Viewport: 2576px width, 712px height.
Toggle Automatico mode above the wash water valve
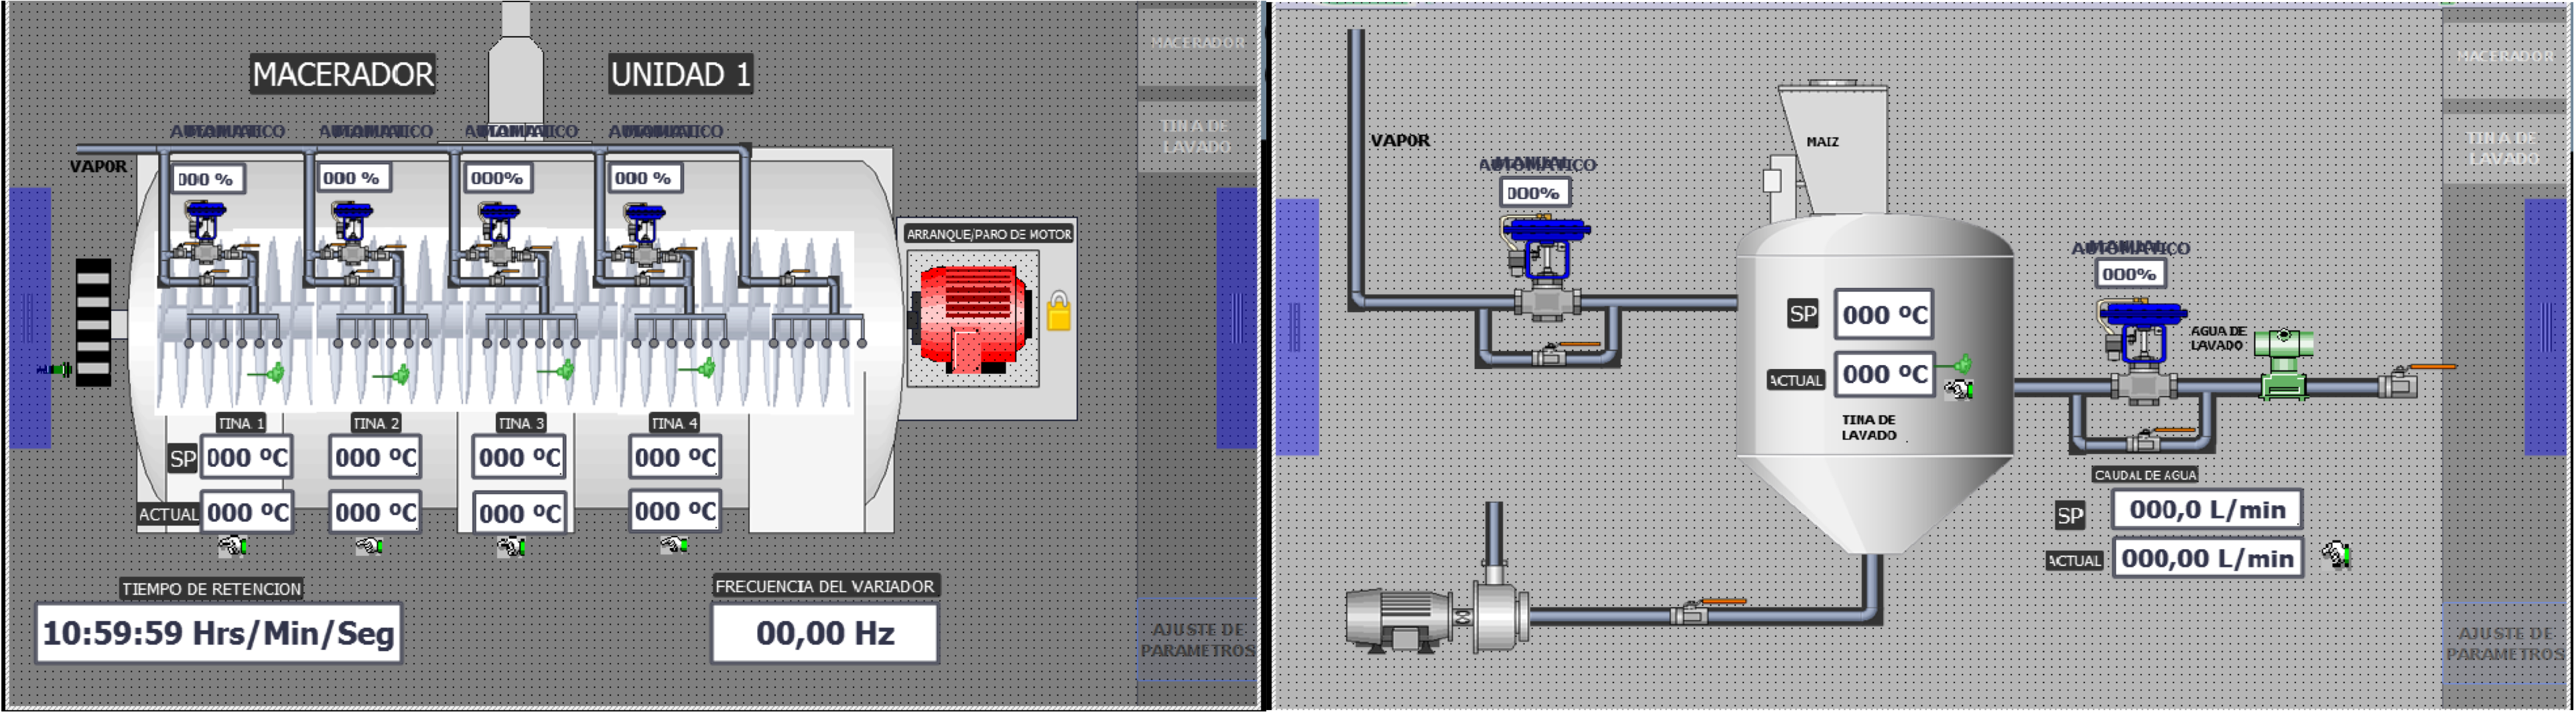(2130, 248)
